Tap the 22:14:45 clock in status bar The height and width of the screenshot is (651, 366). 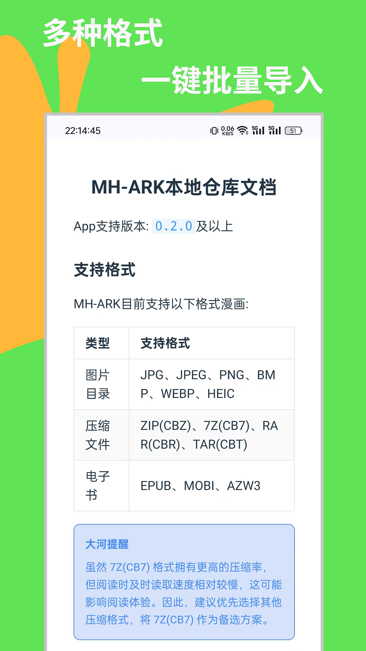83,131
